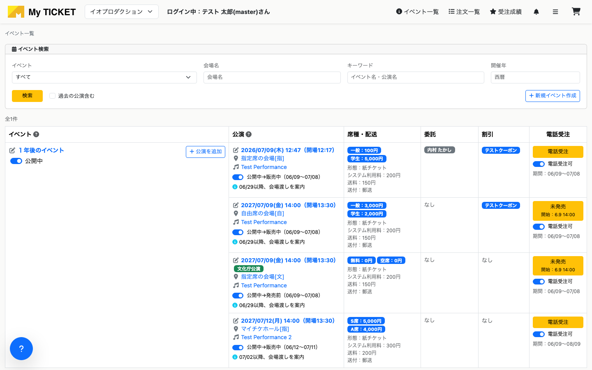The height and width of the screenshot is (370, 592).
Task: Check 過去の公演含む checkbox
Action: 52,96
